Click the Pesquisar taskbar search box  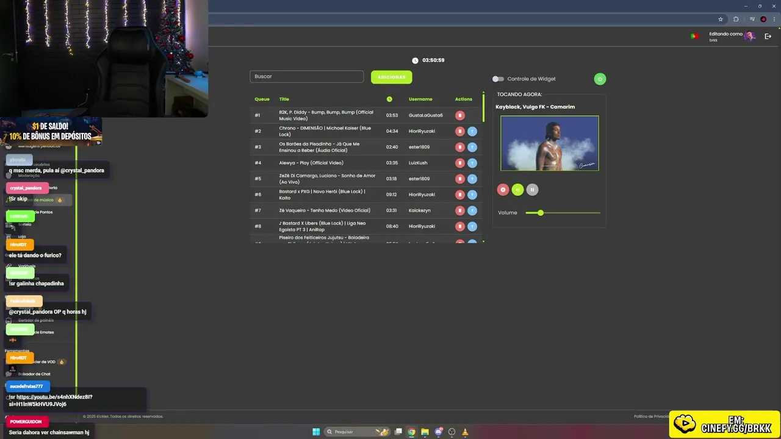click(358, 432)
